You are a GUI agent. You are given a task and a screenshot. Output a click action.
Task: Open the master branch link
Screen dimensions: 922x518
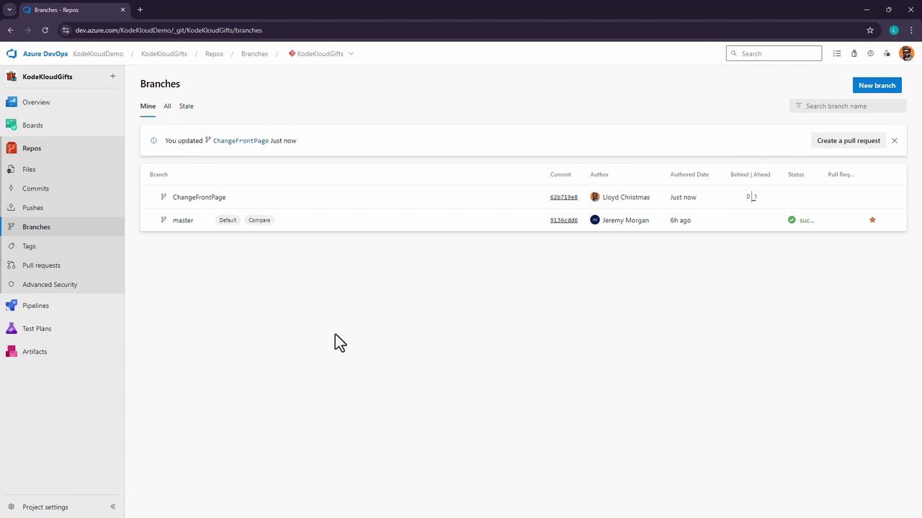click(x=183, y=220)
